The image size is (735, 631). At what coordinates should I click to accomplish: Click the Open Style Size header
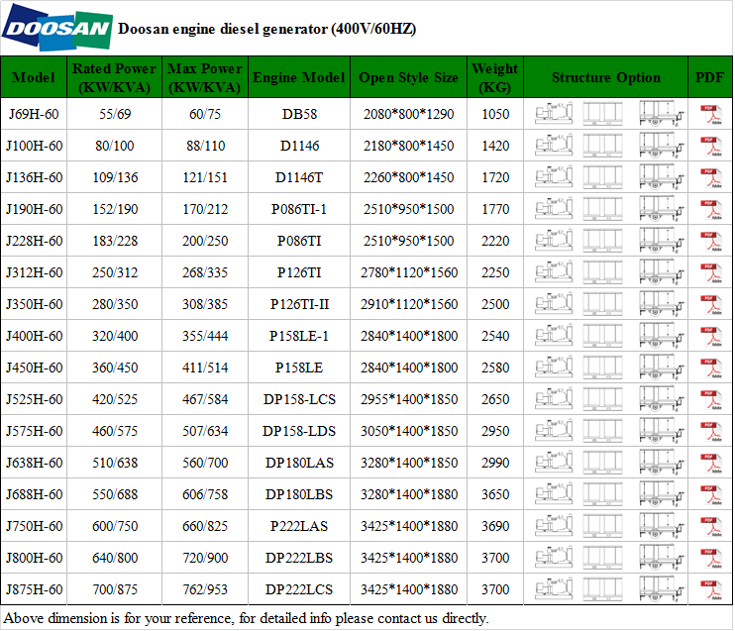(x=408, y=77)
